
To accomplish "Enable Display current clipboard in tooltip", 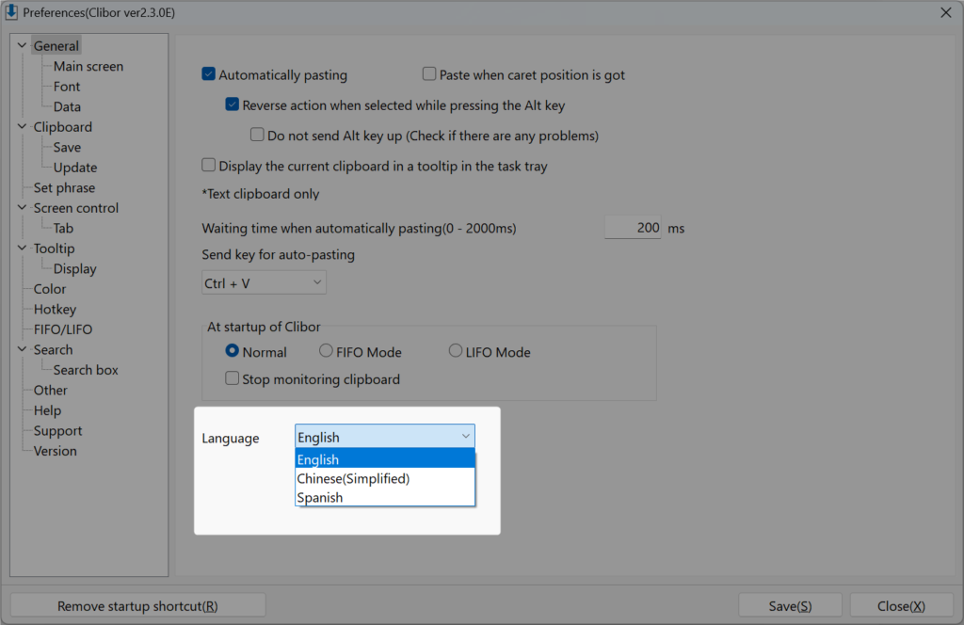I will click(x=208, y=166).
